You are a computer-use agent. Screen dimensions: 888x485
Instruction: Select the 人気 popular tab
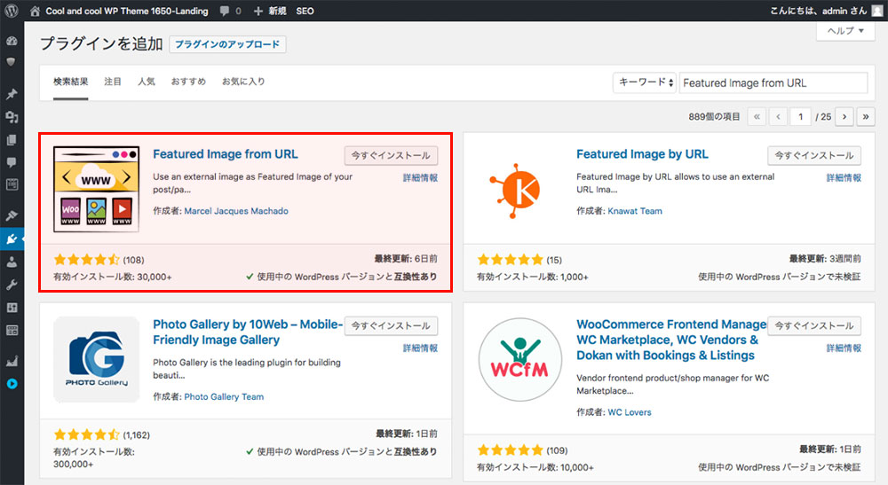(x=147, y=82)
